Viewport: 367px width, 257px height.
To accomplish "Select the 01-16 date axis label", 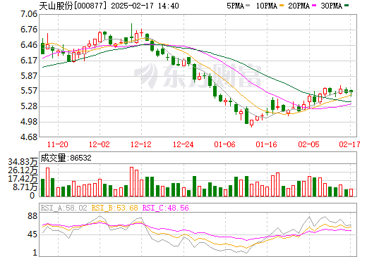I will point(267,144).
